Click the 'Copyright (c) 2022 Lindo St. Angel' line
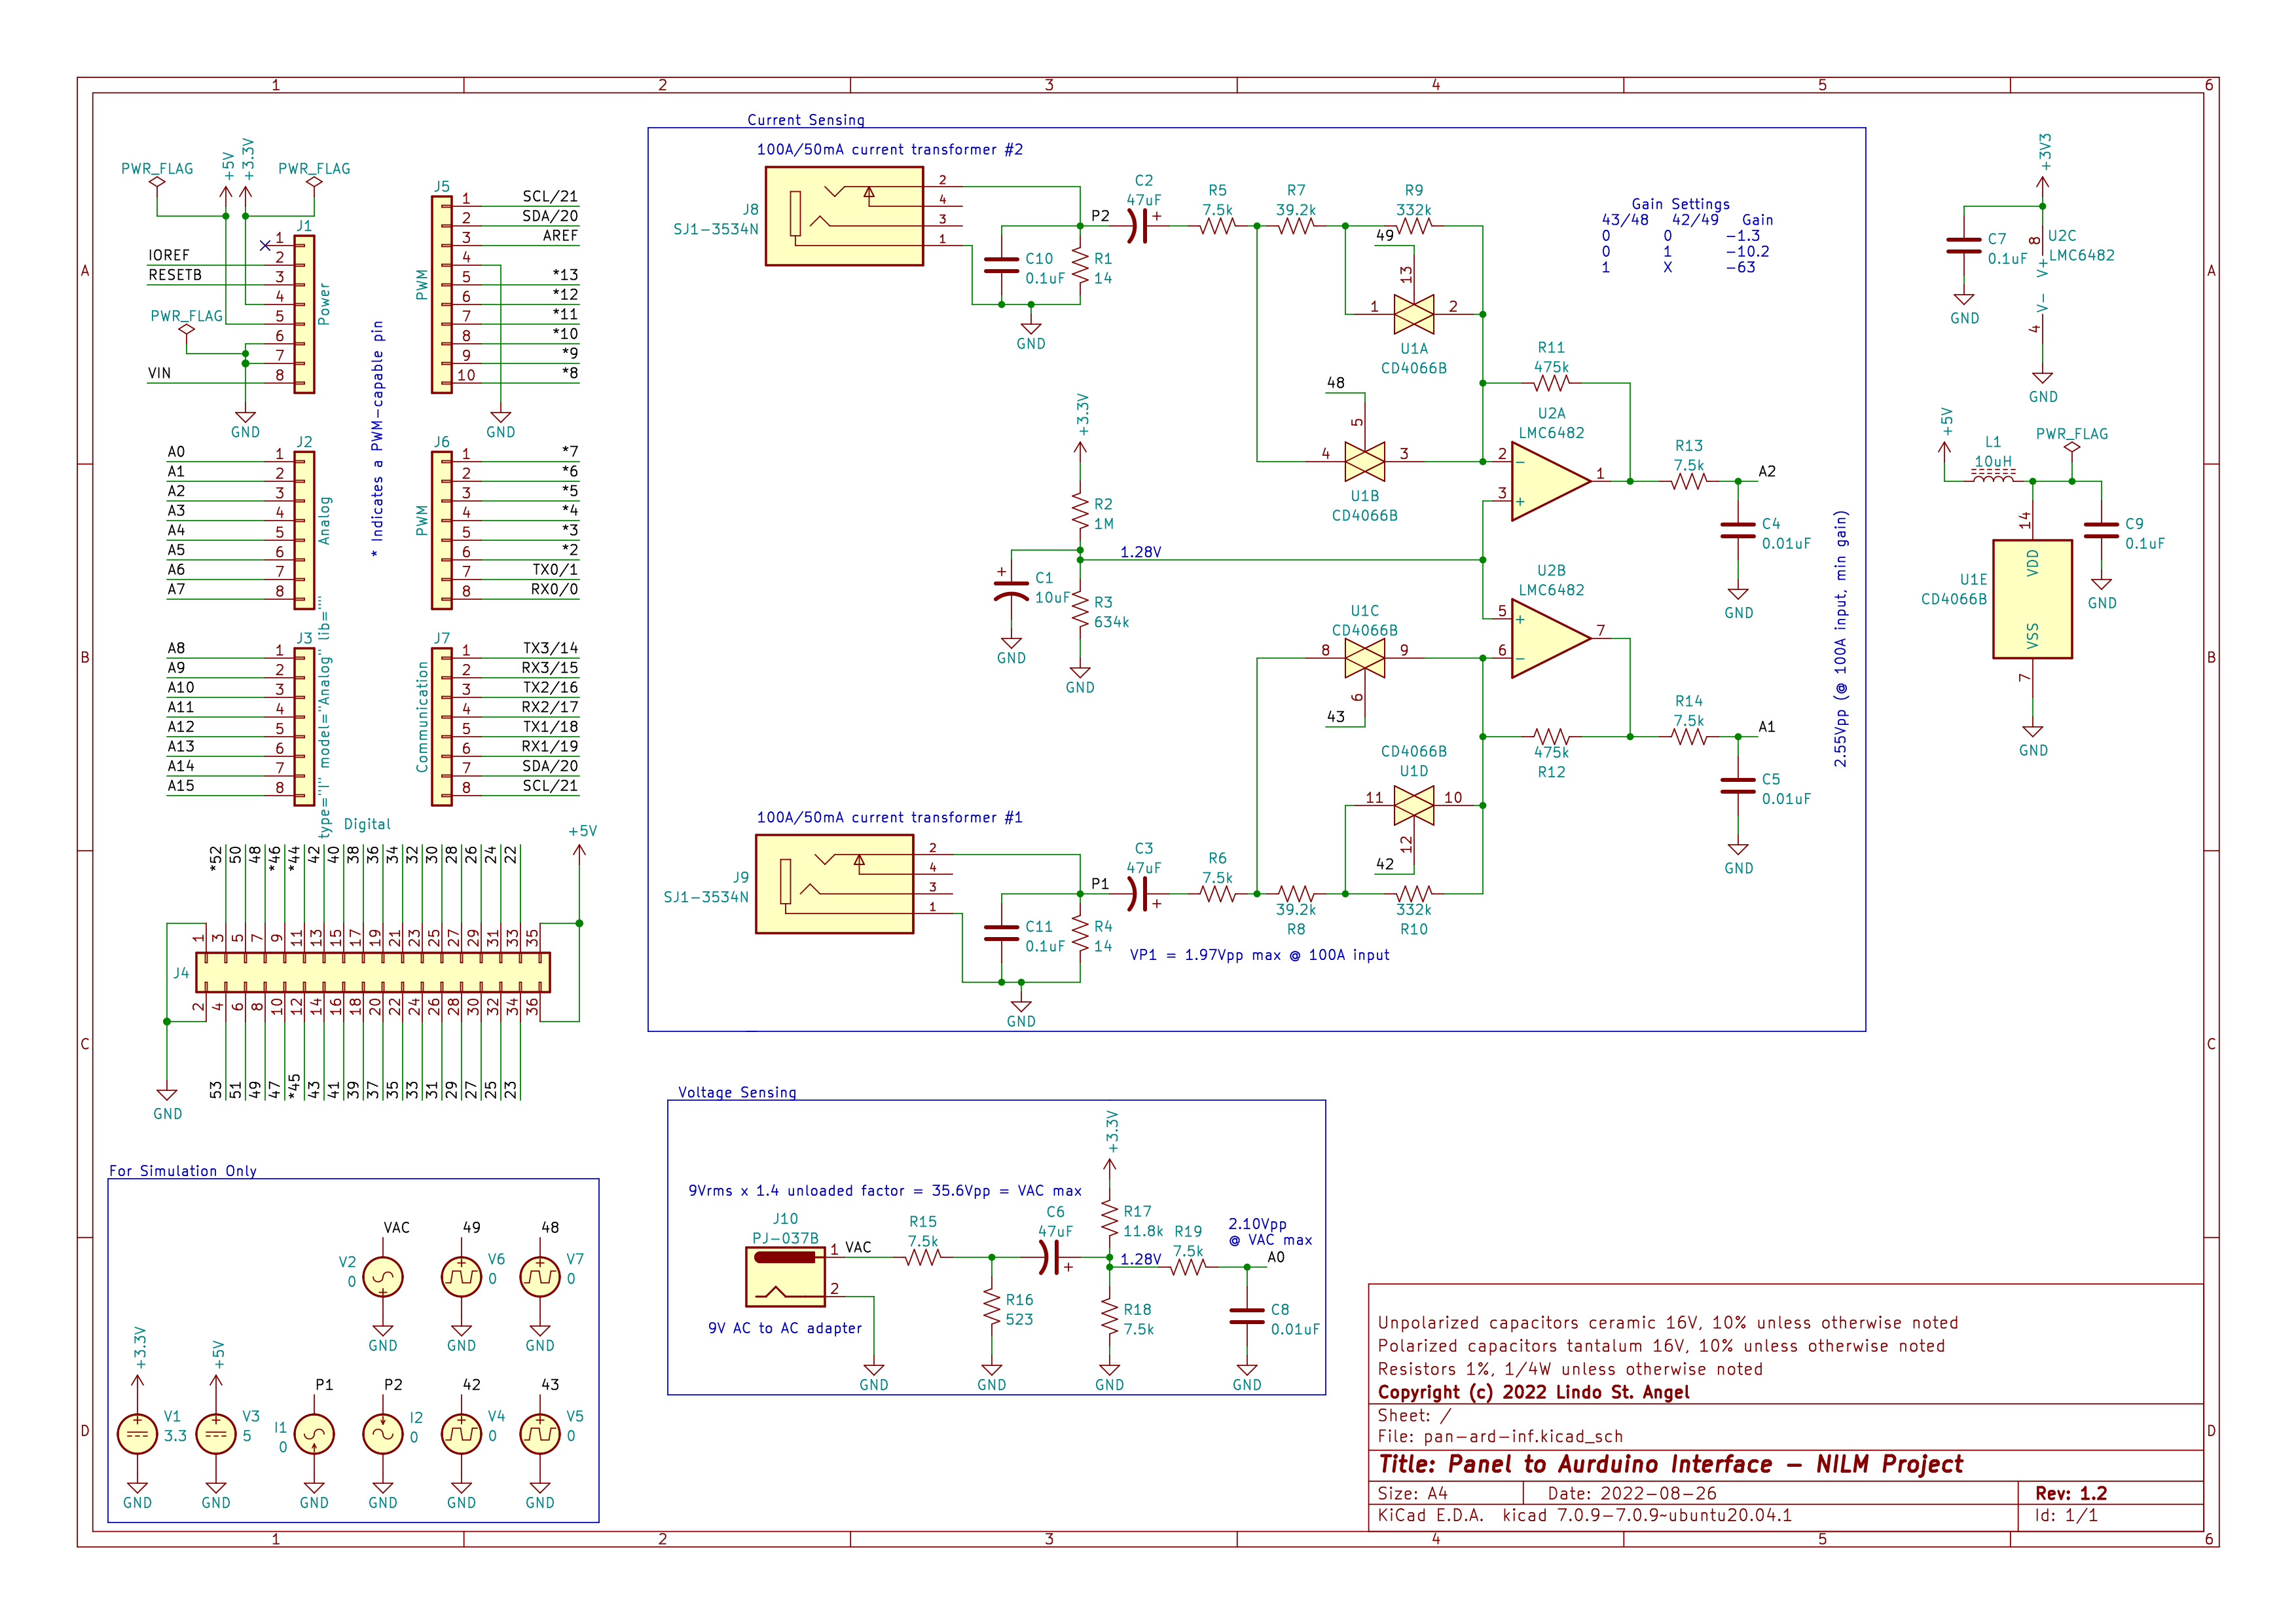The height and width of the screenshot is (1624, 2296). click(x=1533, y=1393)
